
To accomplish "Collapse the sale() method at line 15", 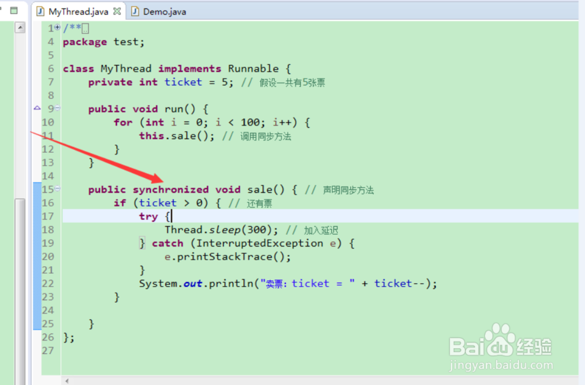I will [57, 189].
